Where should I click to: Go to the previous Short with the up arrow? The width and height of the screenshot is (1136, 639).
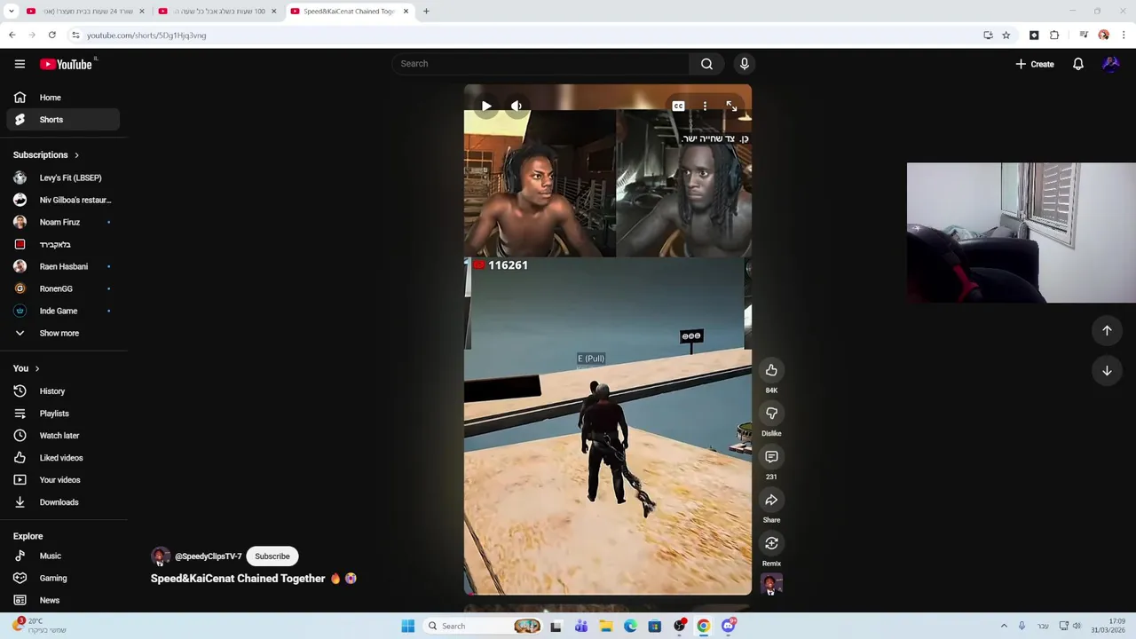click(1107, 330)
